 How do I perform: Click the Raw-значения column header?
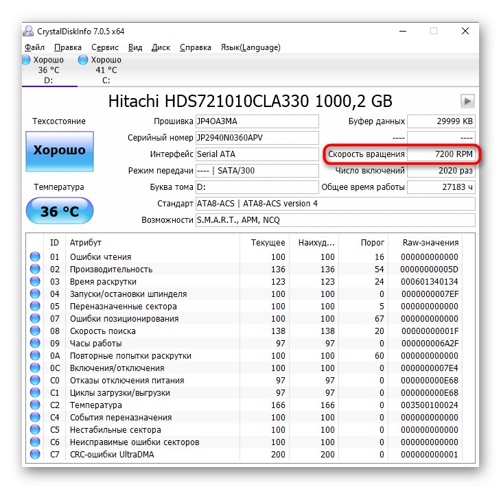click(426, 243)
